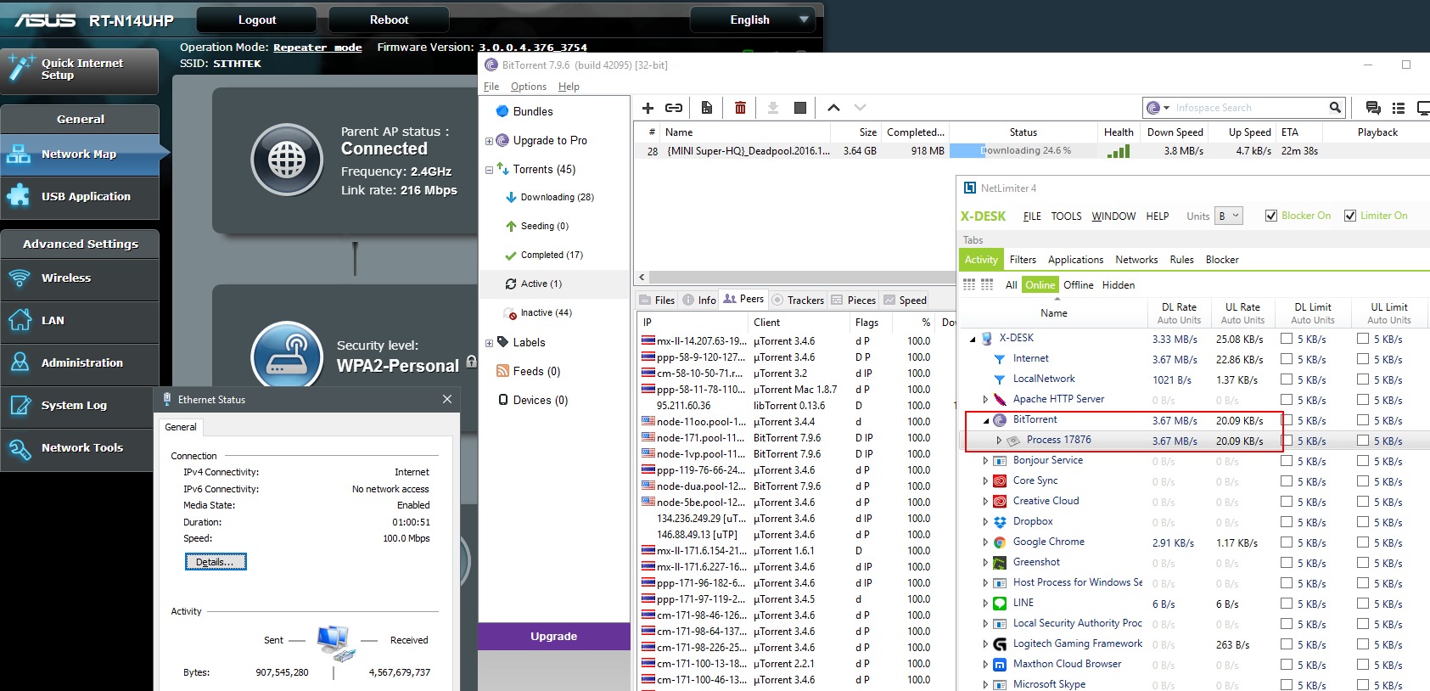The height and width of the screenshot is (691, 1430).
Task: Click the red trash Remove Torrent icon
Action: point(740,108)
